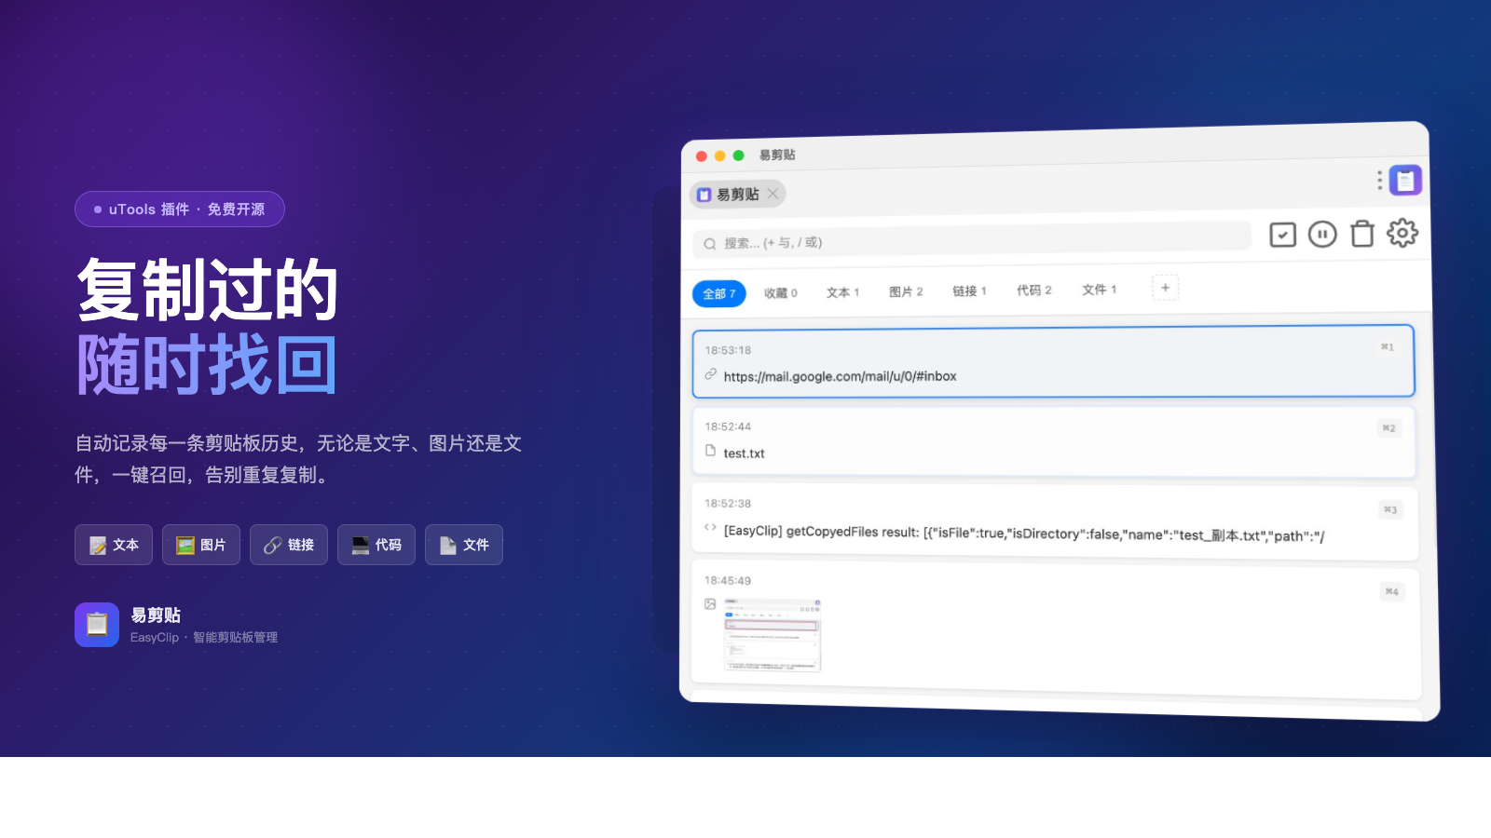Screen dimensions: 1491x838
Task: Click the green maximize window button
Action: 738,155
